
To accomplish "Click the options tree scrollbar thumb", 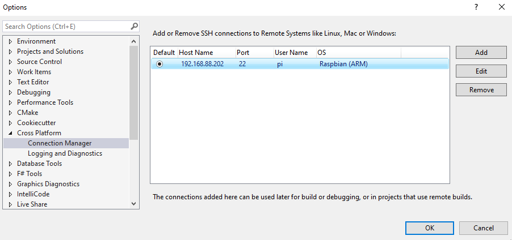I will tap(133, 93).
